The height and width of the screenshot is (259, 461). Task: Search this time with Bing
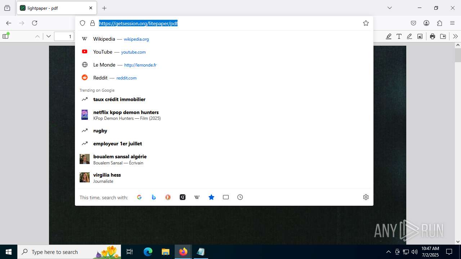(x=154, y=197)
